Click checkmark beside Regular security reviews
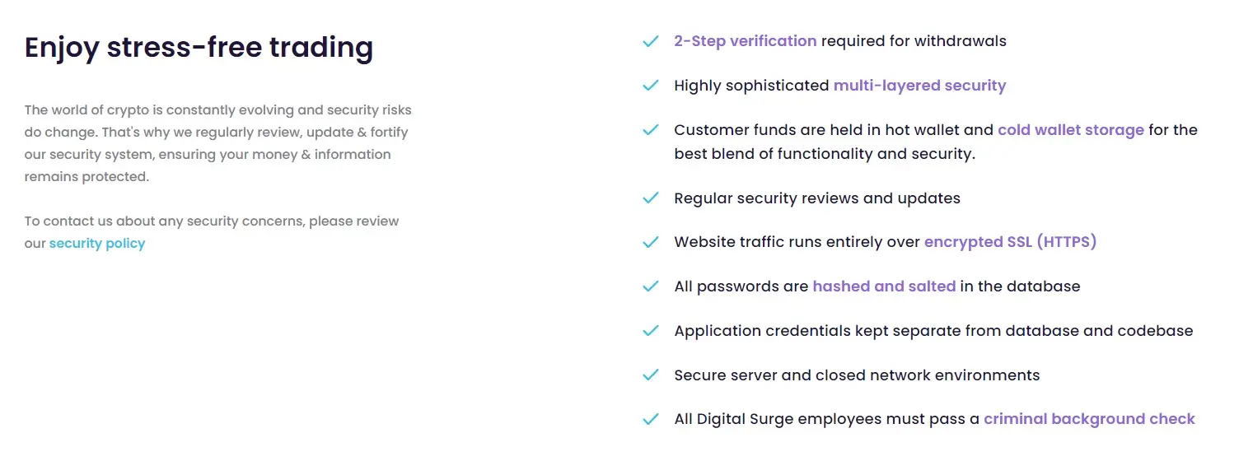Image resolution: width=1253 pixels, height=461 pixels. tap(650, 198)
